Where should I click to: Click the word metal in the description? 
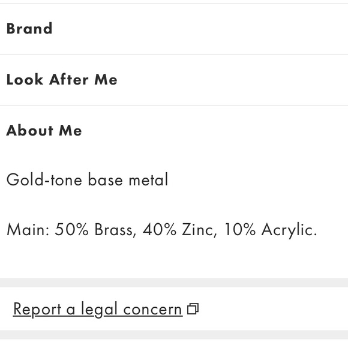point(149,179)
